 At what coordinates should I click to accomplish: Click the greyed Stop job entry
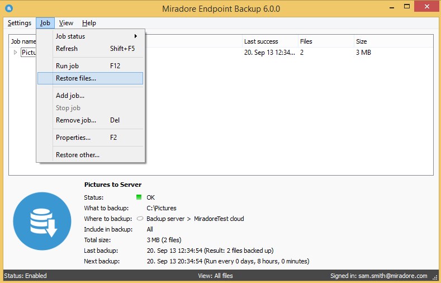[x=91, y=108]
